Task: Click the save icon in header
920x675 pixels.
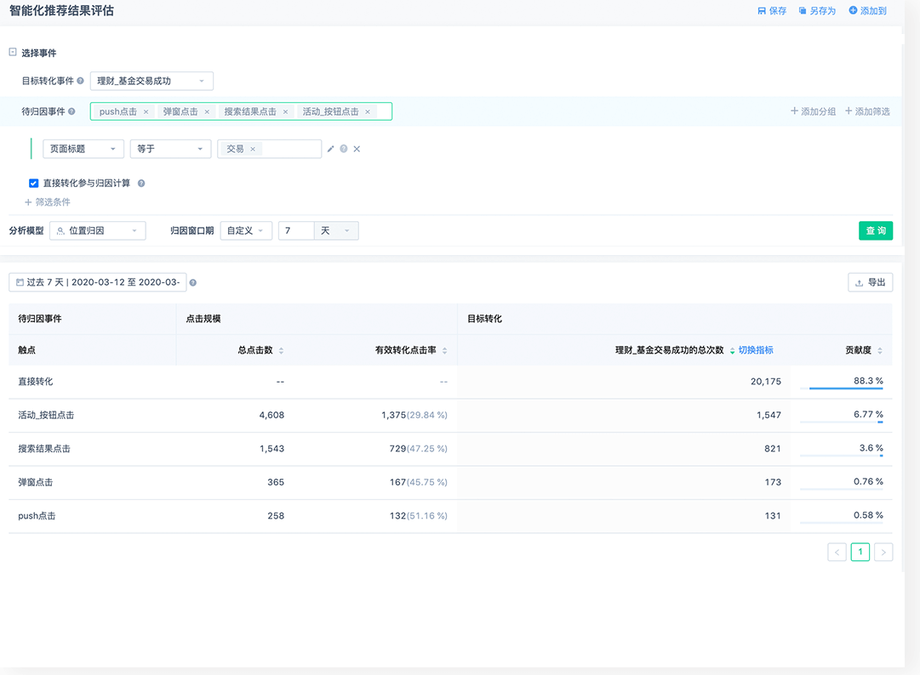Action: (762, 11)
